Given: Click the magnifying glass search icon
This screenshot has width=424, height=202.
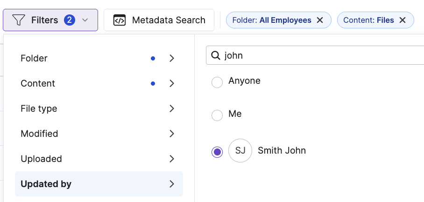Looking at the screenshot, I should point(216,55).
